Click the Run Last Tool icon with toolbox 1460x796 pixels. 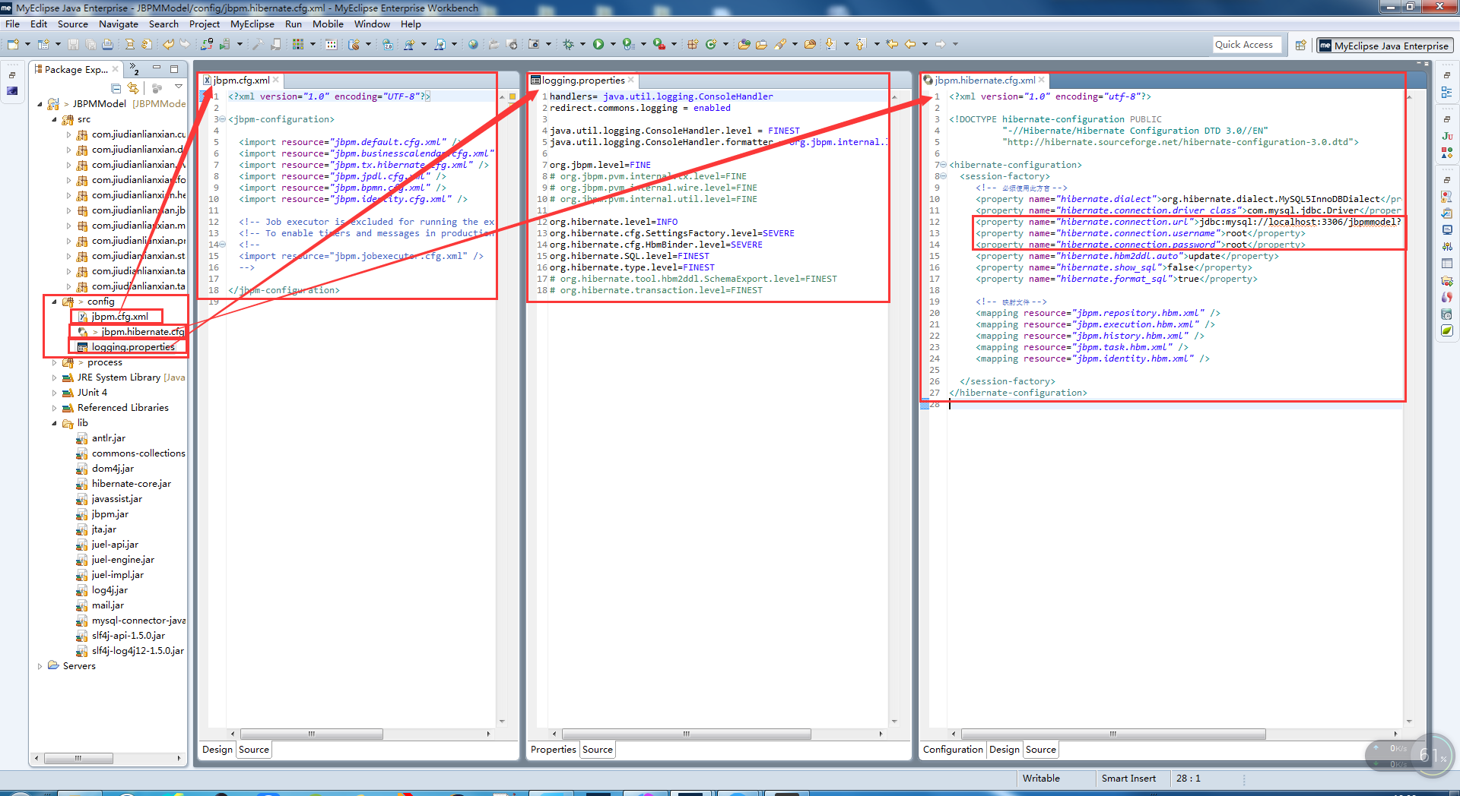tap(659, 45)
